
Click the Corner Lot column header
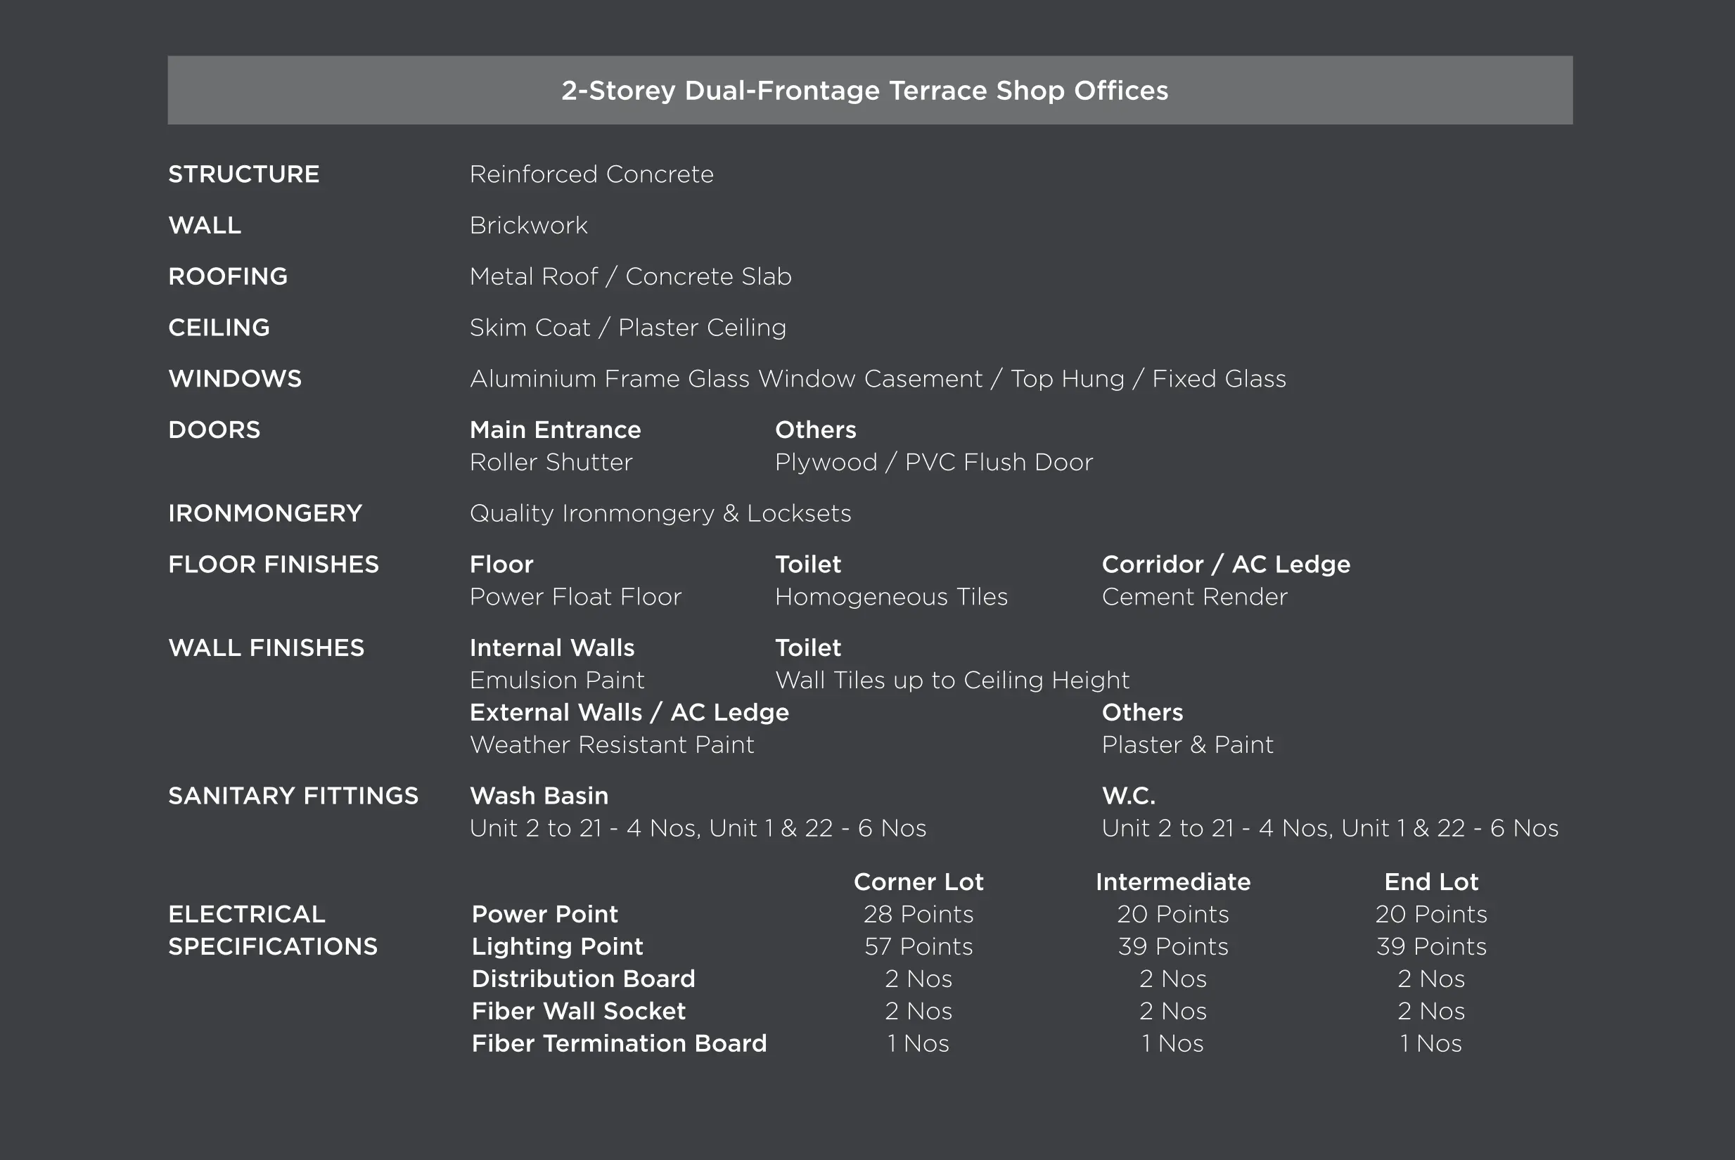(918, 881)
